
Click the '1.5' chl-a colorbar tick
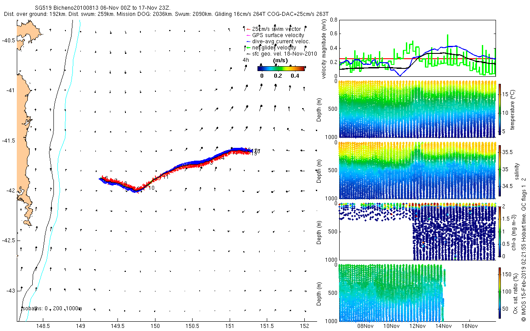[507, 219]
